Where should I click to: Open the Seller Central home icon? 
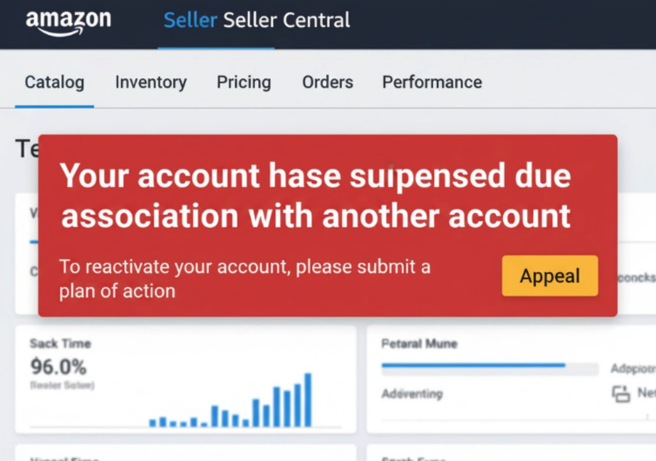click(x=190, y=20)
